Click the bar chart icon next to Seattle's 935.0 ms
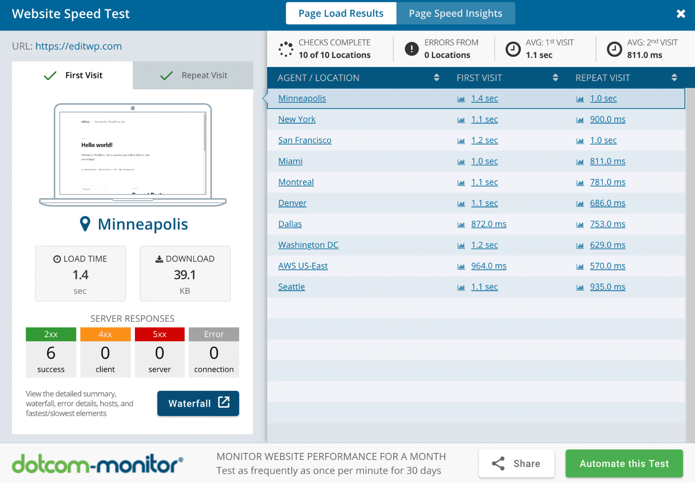Viewport: 695px width, 483px height. 580,287
